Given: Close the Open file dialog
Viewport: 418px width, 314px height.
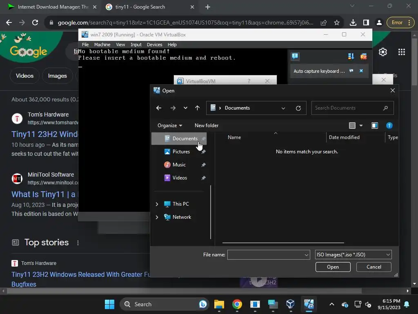Looking at the screenshot, I should click(x=392, y=90).
